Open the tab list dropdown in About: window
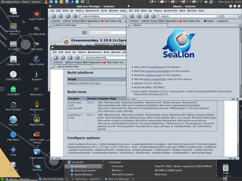The height and width of the screenshot is (181, 242). [237, 25]
